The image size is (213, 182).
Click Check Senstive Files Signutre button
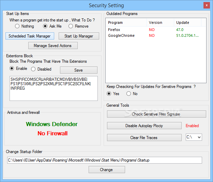[156, 114]
